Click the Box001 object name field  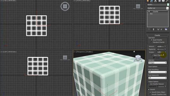157,5
